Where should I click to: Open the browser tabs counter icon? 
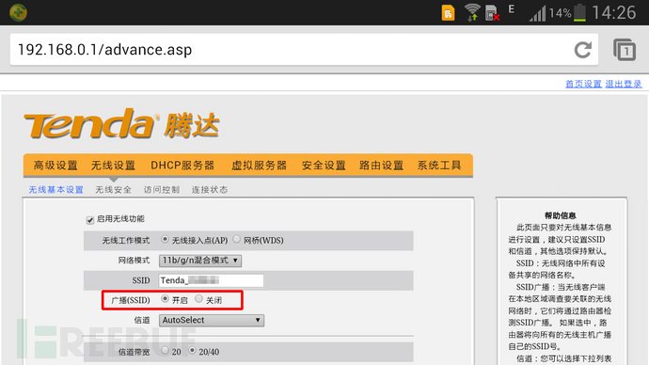pyautogui.click(x=625, y=50)
